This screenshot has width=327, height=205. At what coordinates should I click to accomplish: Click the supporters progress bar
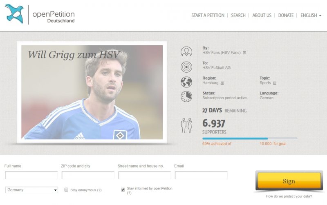(250, 138)
